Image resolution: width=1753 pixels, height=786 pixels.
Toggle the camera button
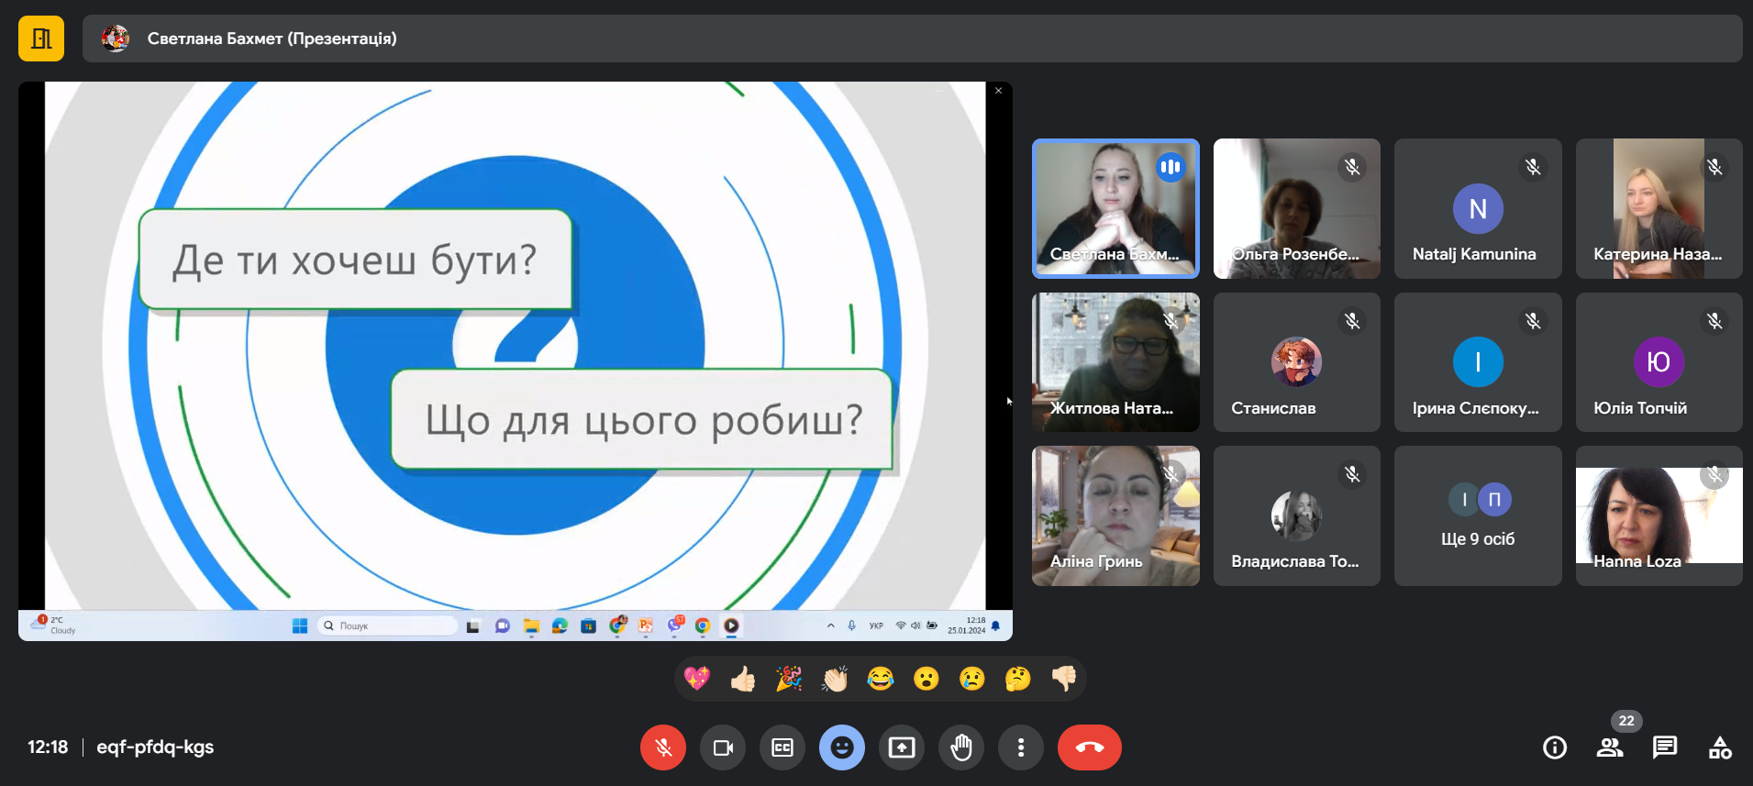pyautogui.click(x=723, y=747)
